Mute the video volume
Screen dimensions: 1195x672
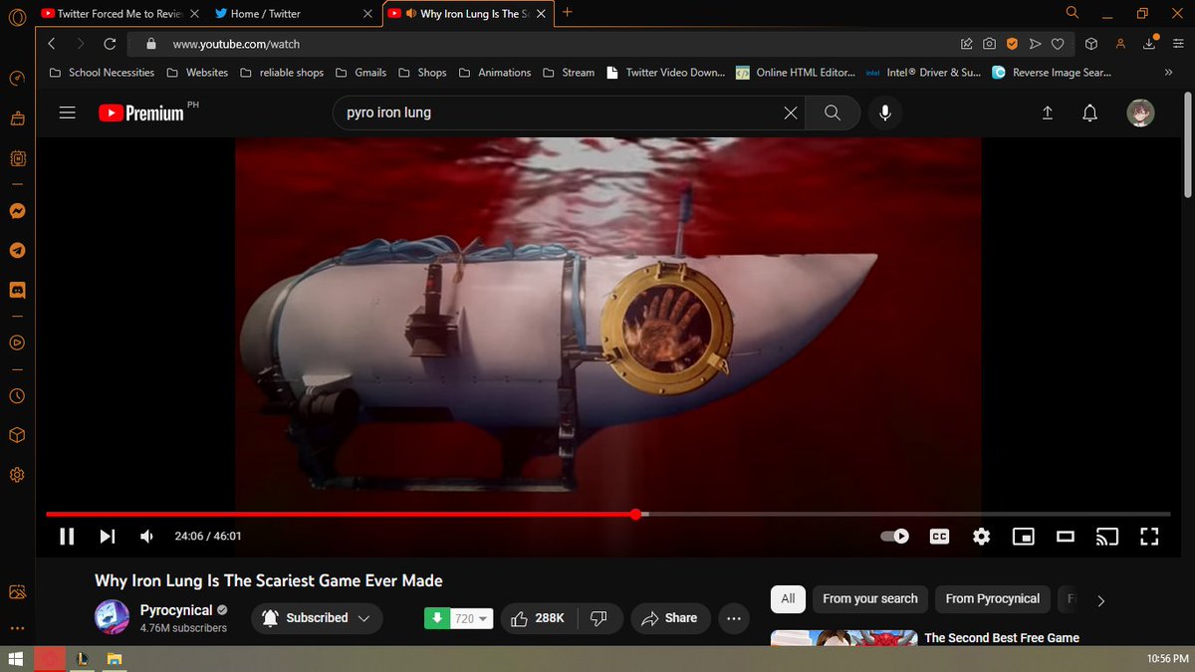click(x=147, y=537)
